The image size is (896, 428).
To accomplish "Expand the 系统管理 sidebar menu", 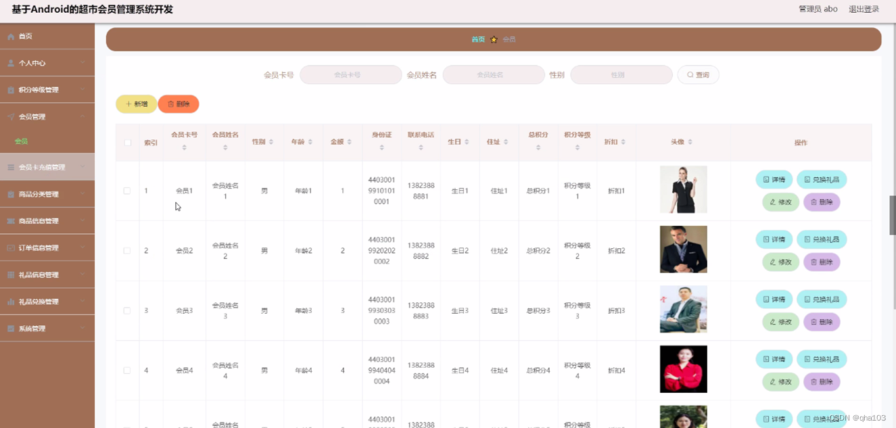I will (x=36, y=328).
